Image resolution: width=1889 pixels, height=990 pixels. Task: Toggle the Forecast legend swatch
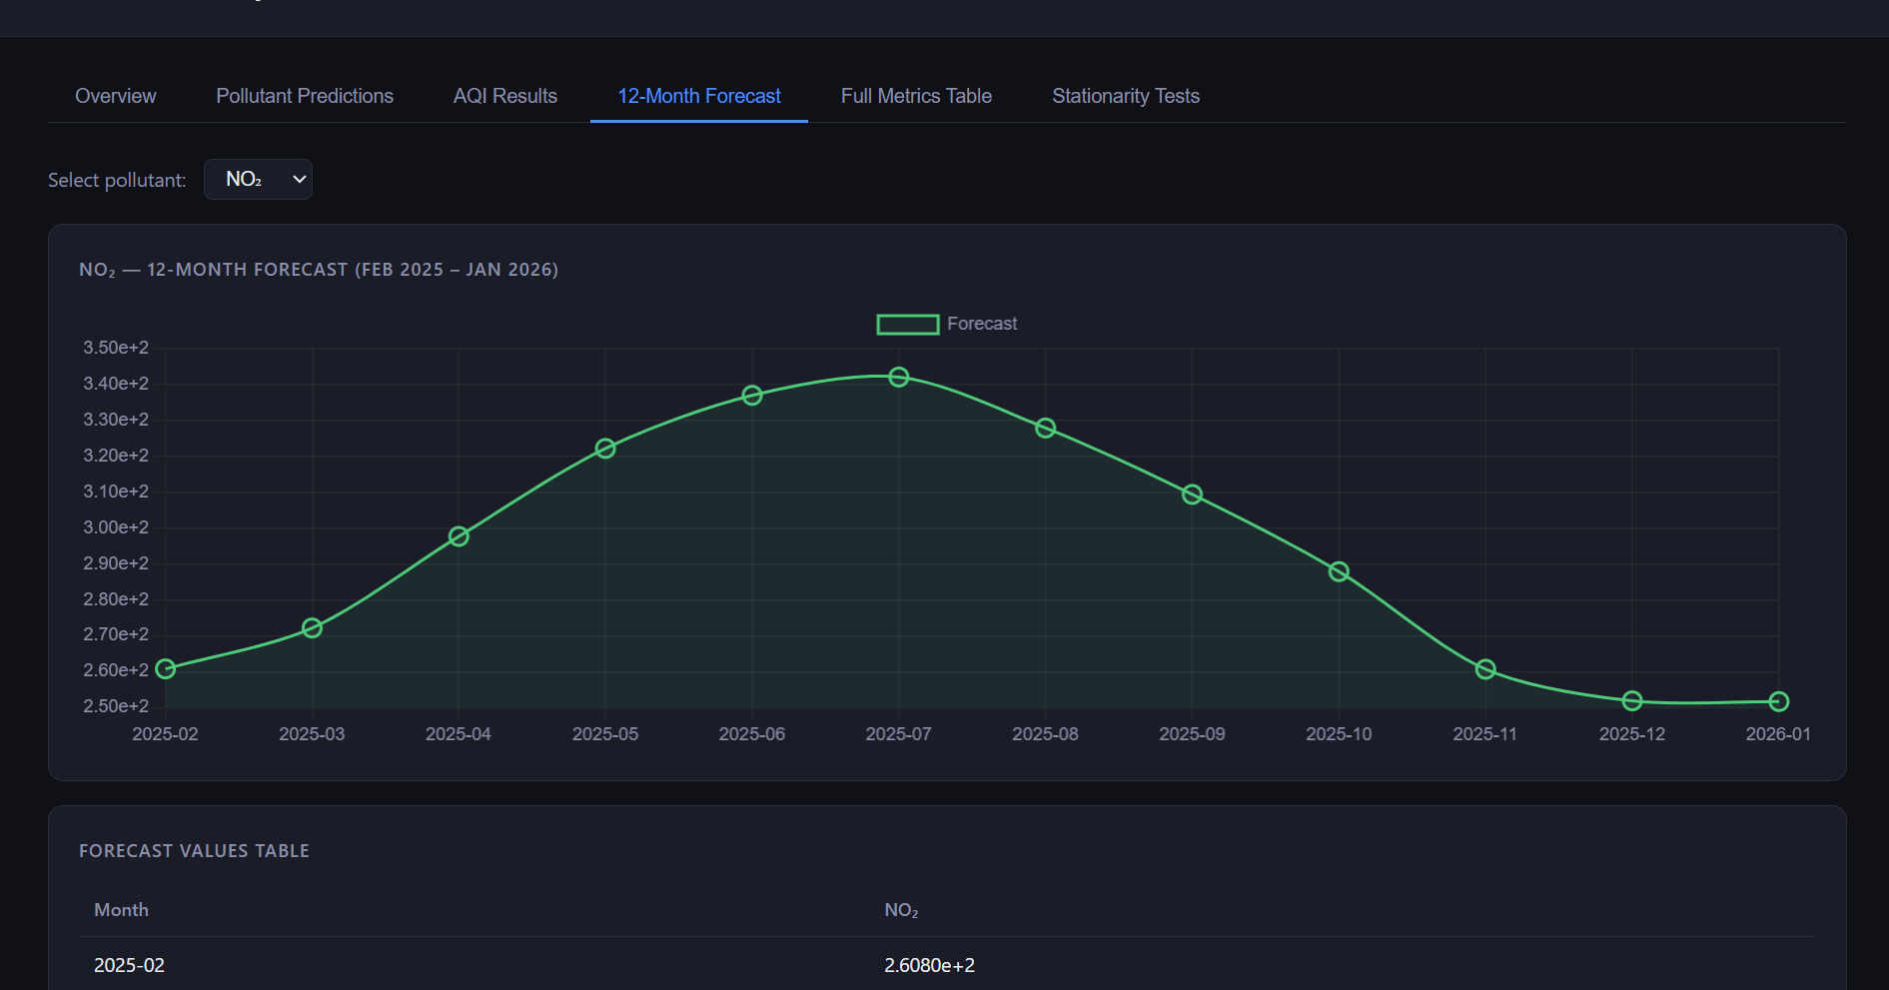pos(908,324)
